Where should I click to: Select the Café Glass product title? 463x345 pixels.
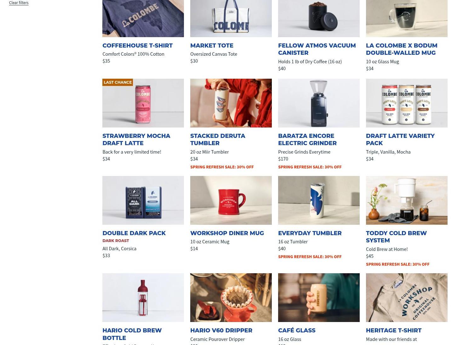tap(297, 331)
